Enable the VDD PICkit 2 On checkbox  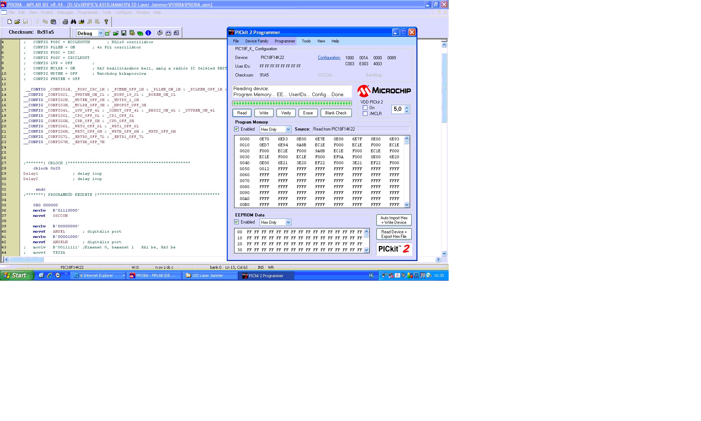click(x=365, y=108)
